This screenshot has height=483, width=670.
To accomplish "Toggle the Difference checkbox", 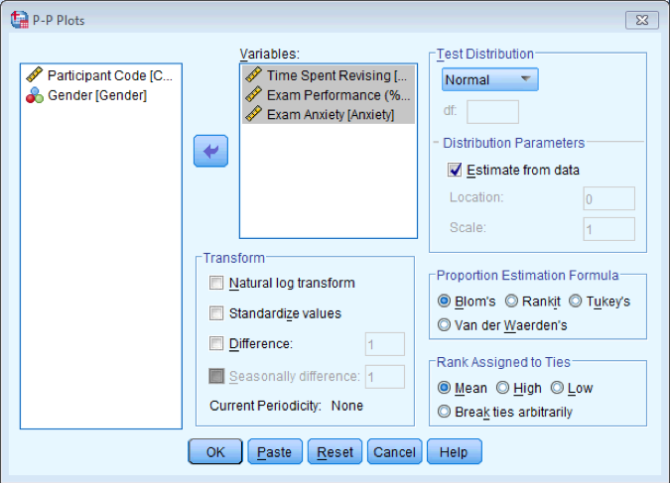I will pyautogui.click(x=216, y=344).
